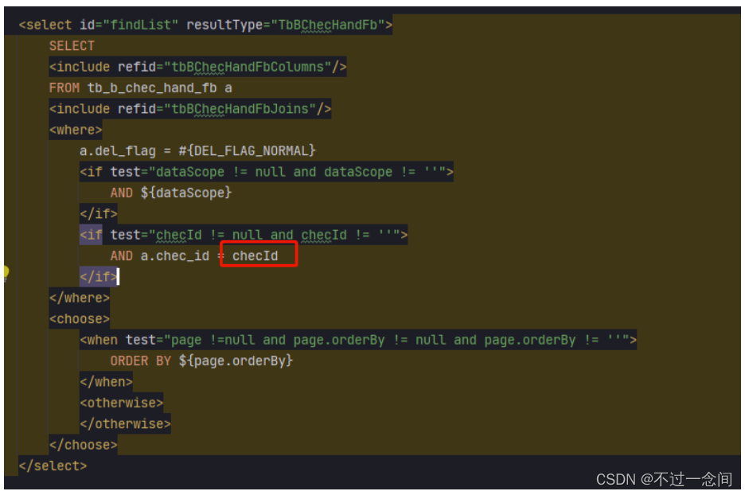Viewport: 745px width, 495px height.
Task: Click the opening <where> tag
Action: coord(76,130)
